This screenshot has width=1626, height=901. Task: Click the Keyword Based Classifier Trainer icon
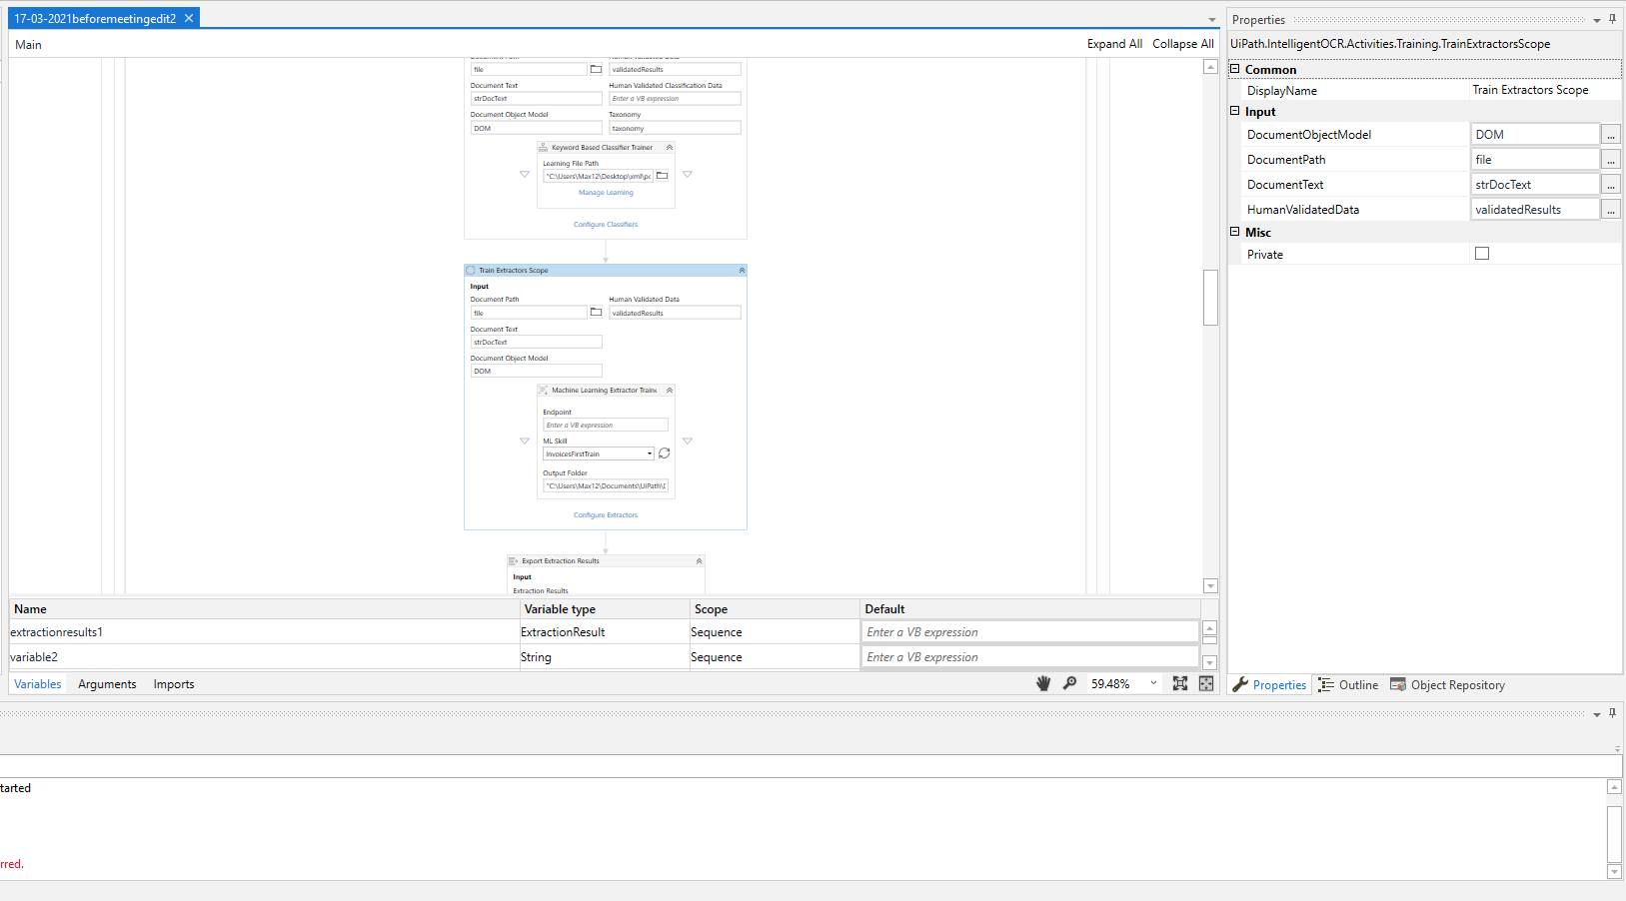point(544,148)
